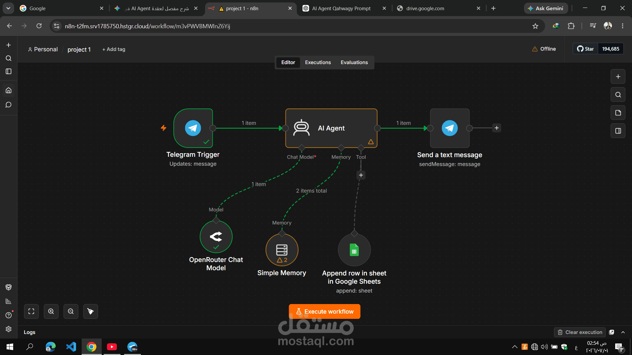This screenshot has width=632, height=355.
Task: Open the Simple Memory node
Action: click(282, 250)
